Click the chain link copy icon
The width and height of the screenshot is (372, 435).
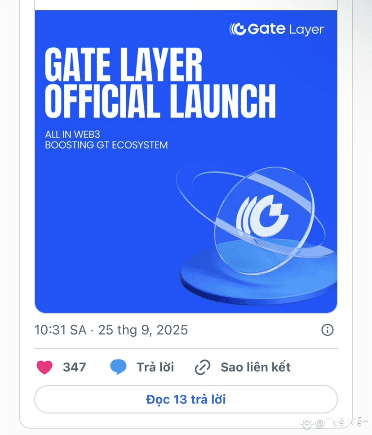click(x=203, y=367)
